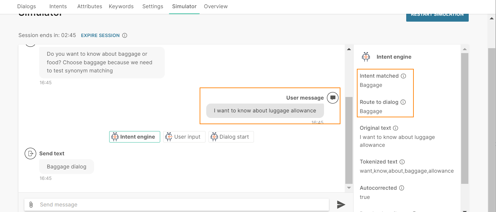Open the info icon next to Tokenized text
Screen dimensions: 496x212
pyautogui.click(x=402, y=162)
